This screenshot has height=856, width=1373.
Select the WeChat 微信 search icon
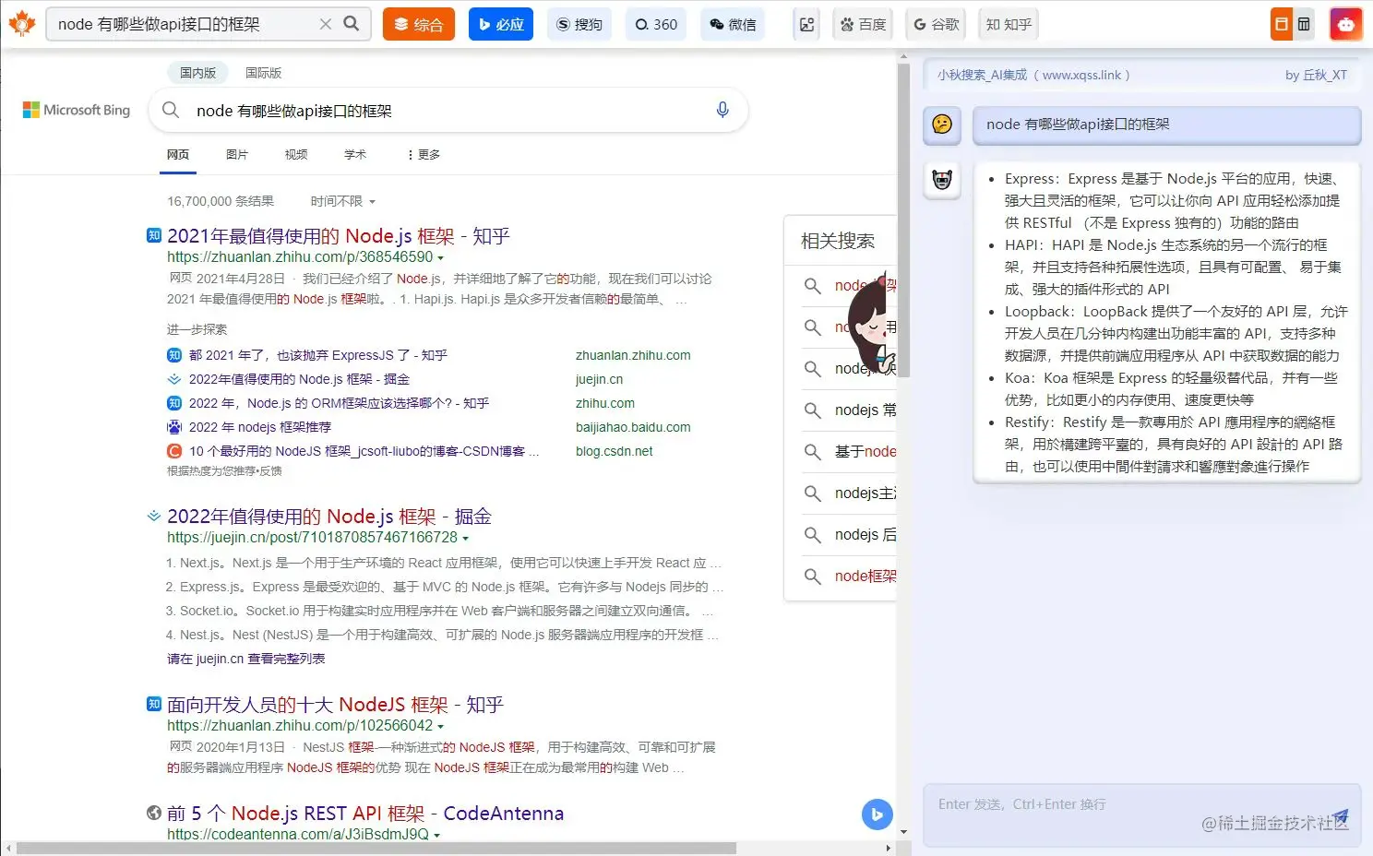[733, 24]
